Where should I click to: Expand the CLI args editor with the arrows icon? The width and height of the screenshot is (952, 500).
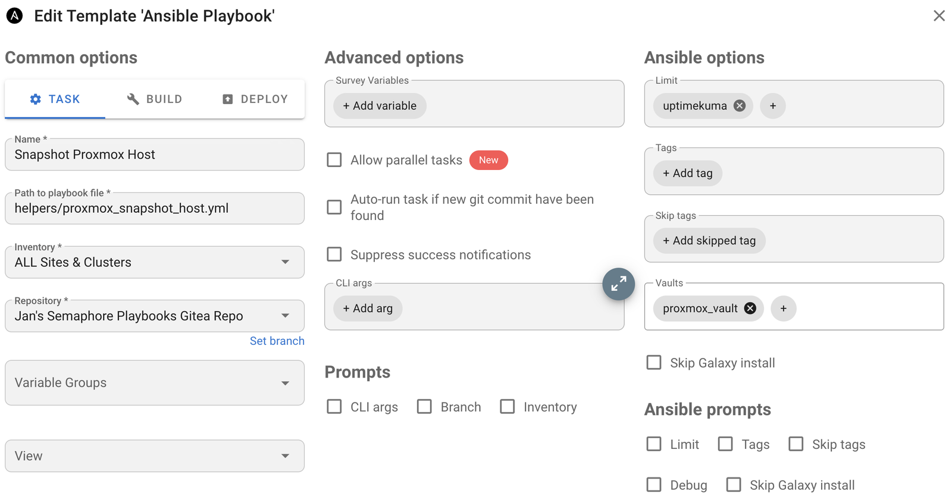(x=619, y=284)
